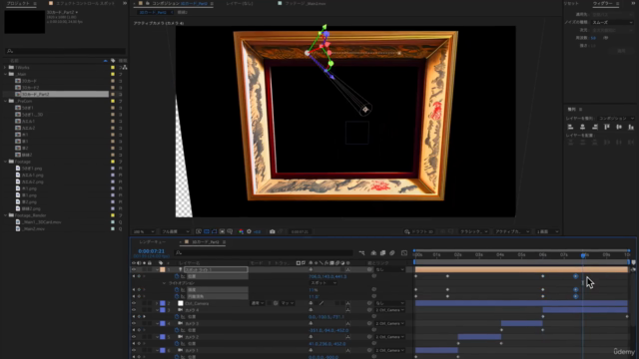The image size is (639, 359).
Task: Toggle add keyframe diamond for 強度 row
Action: [139, 290]
